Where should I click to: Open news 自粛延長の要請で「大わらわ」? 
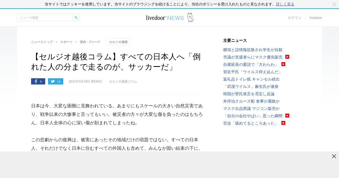pyautogui.click(x=251, y=64)
